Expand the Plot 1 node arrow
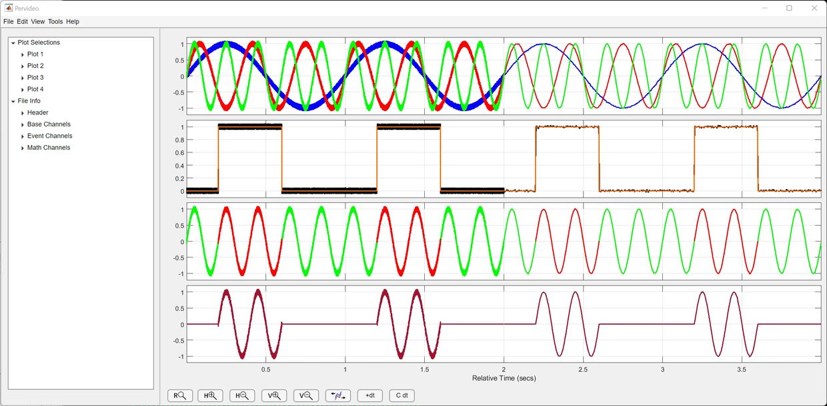 (x=23, y=55)
